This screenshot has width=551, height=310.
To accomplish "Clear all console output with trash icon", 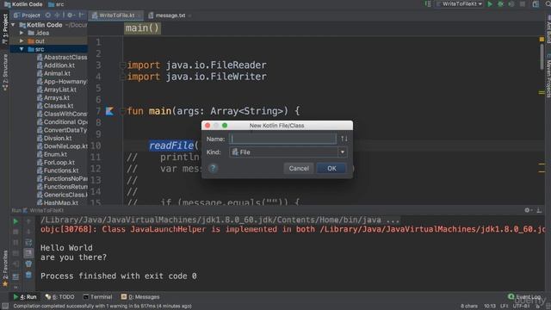I will 28,275.
